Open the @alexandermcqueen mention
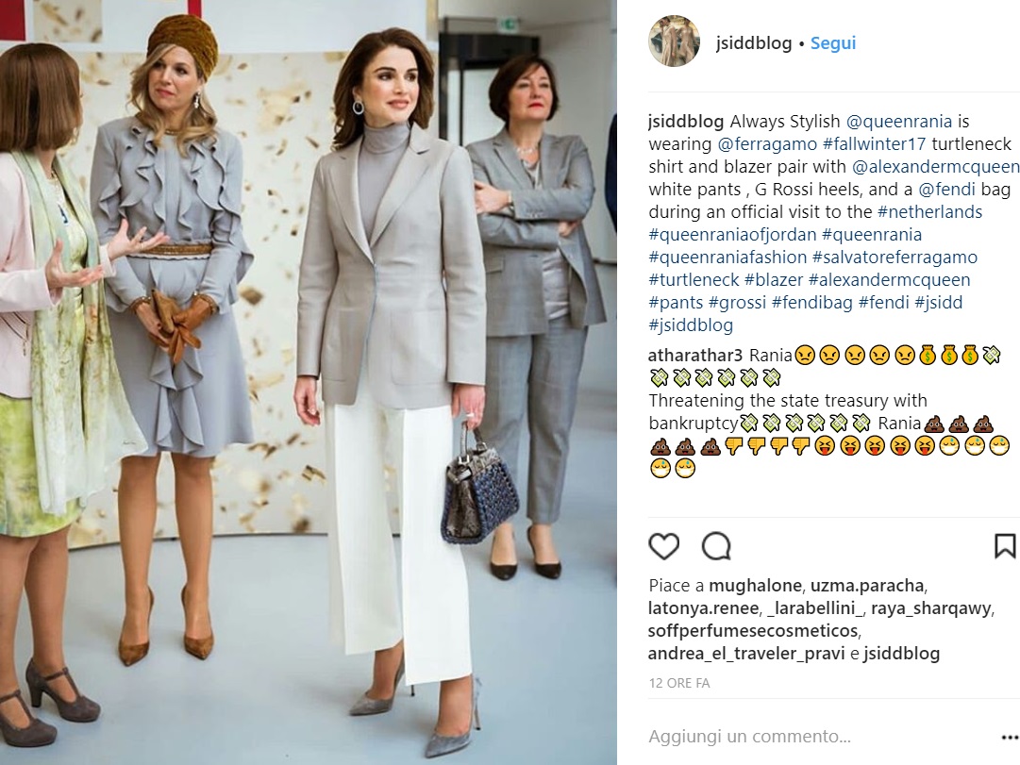 tap(935, 167)
